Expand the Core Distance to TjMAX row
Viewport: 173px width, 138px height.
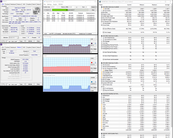click(101, 40)
